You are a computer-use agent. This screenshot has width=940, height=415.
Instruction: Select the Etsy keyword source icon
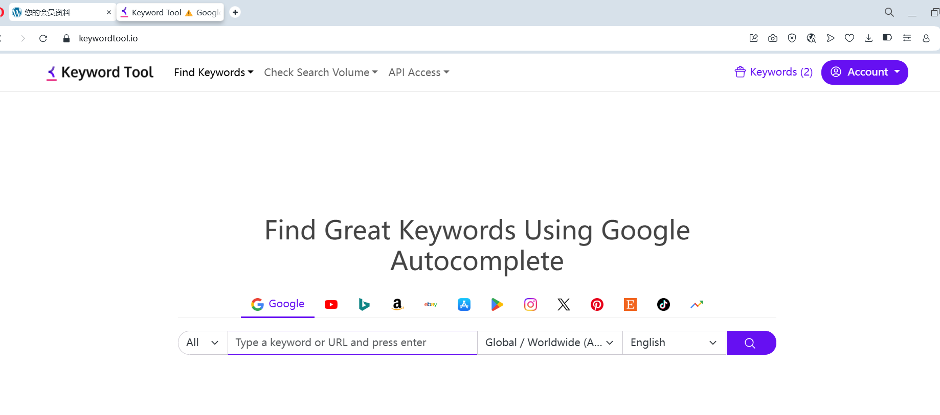(630, 305)
